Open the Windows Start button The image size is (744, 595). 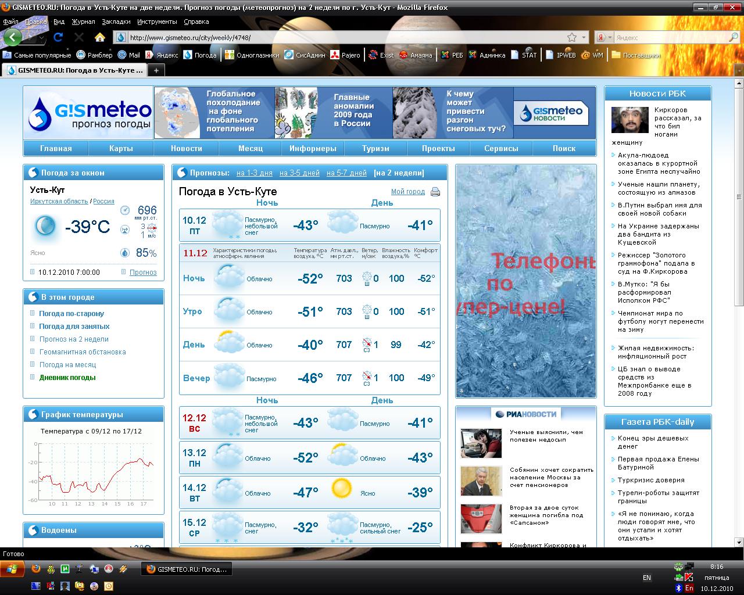point(12,569)
